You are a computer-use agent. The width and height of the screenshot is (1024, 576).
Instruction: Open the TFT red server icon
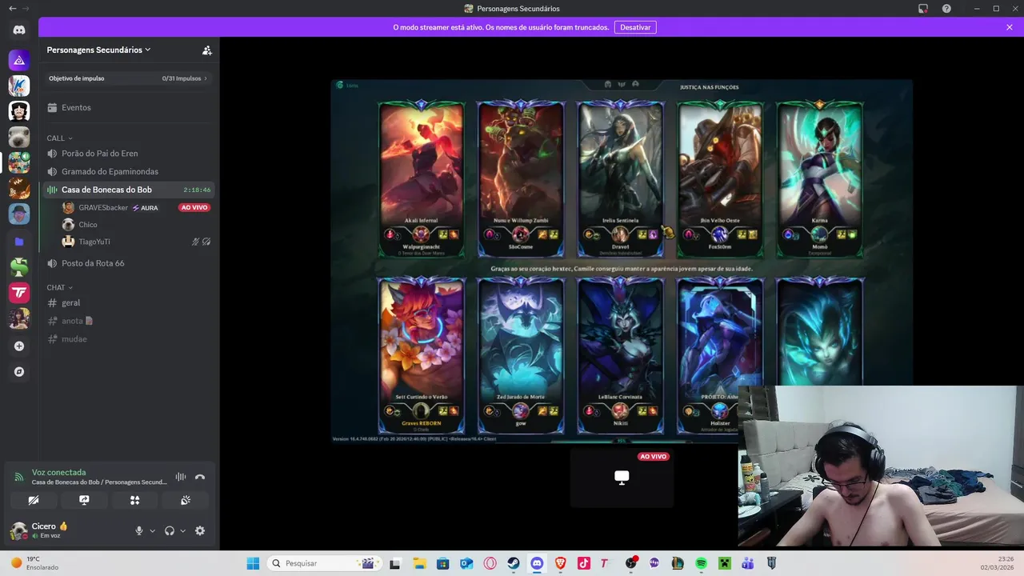coord(19,293)
